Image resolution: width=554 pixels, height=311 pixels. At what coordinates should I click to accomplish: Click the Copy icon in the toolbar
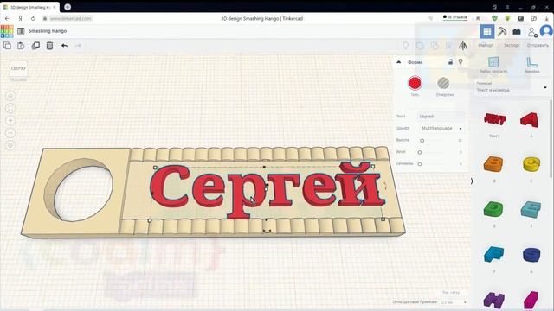(x=7, y=46)
